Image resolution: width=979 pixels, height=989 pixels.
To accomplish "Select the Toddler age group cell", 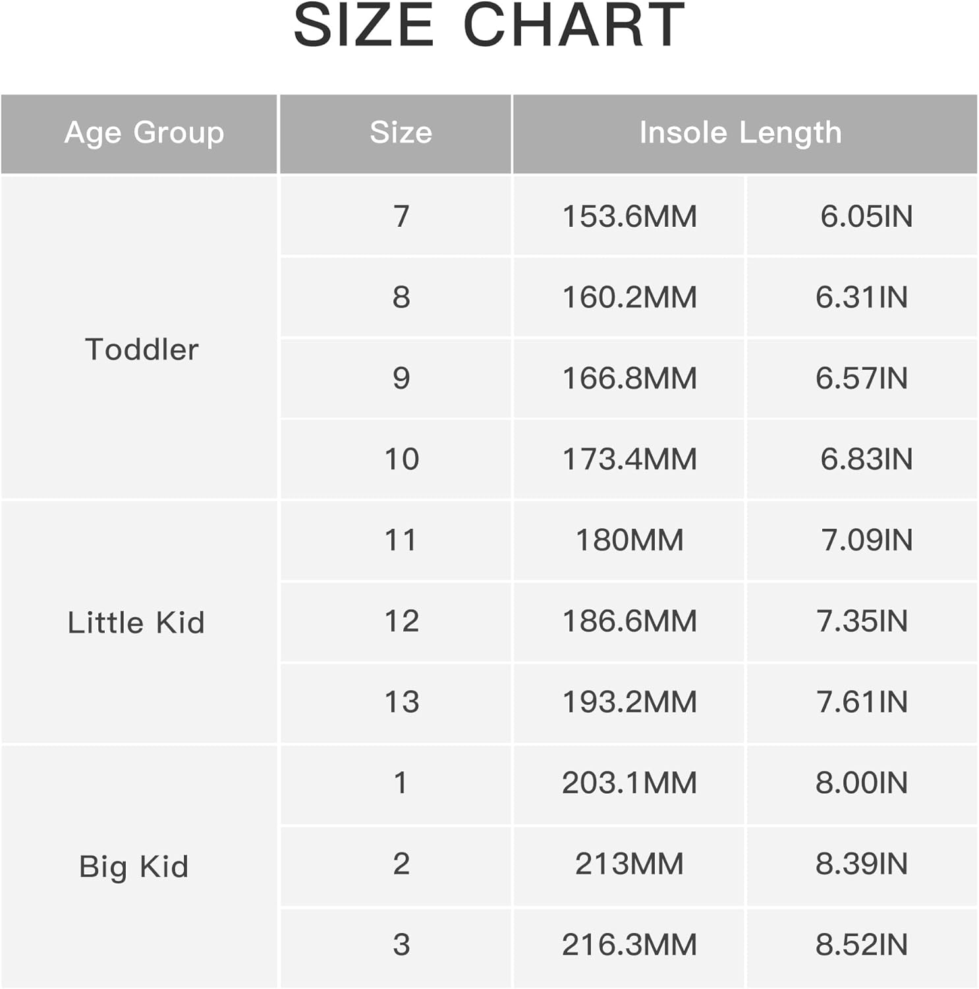I will point(142,349).
